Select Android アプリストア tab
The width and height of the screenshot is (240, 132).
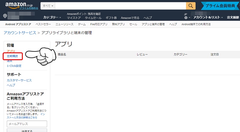(x=18, y=24)
